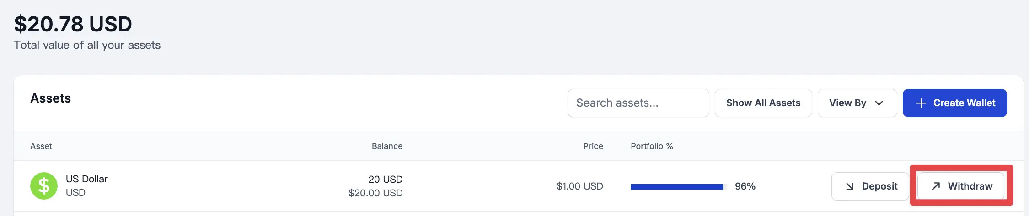The width and height of the screenshot is (1029, 216).
Task: Expand the View By dropdown
Action: tap(857, 103)
